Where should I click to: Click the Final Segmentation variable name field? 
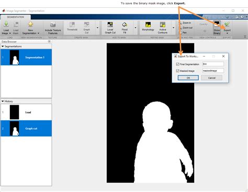pyautogui.click(x=213, y=64)
